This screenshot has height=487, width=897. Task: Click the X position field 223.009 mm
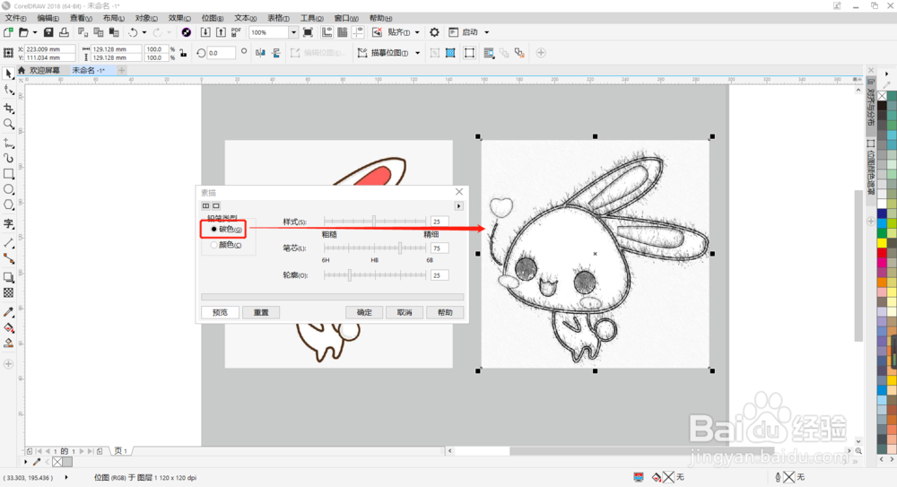pos(49,49)
